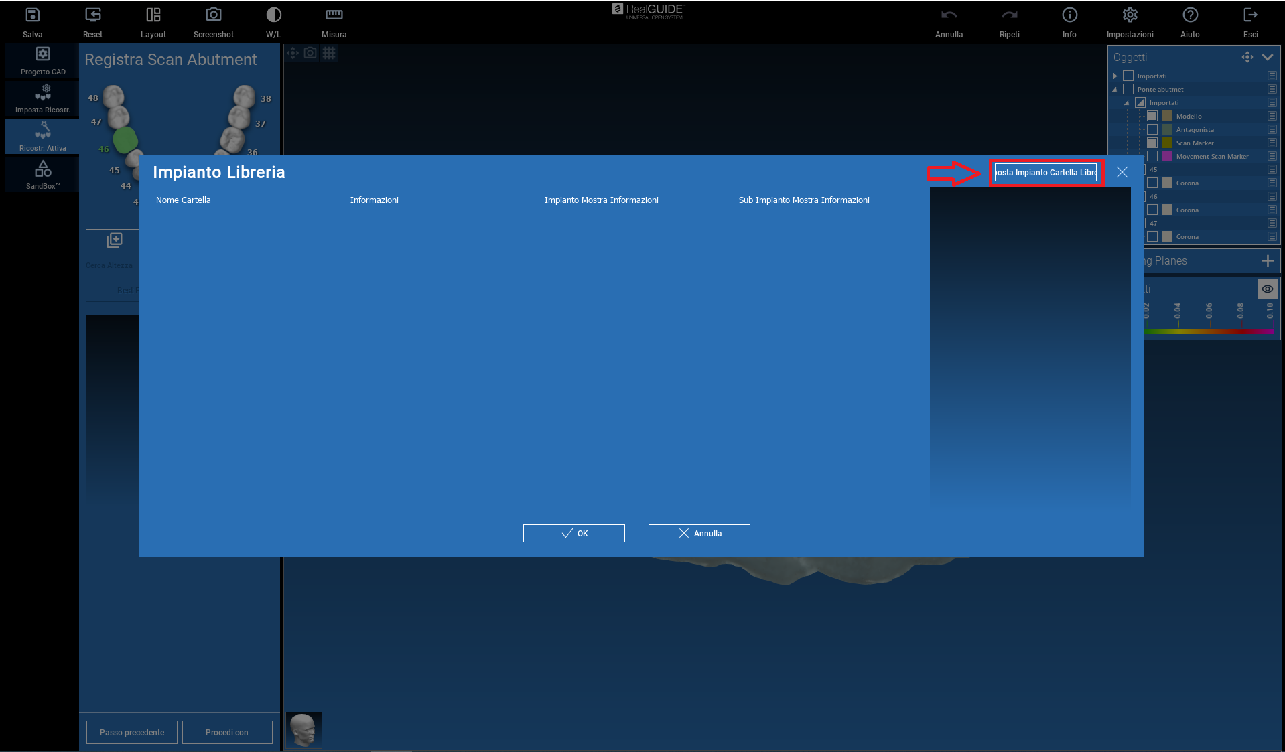Open the Layout tool
This screenshot has width=1285, height=752.
pyautogui.click(x=153, y=15)
